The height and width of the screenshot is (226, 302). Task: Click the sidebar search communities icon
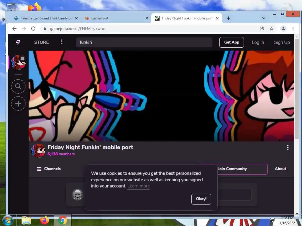click(x=18, y=87)
